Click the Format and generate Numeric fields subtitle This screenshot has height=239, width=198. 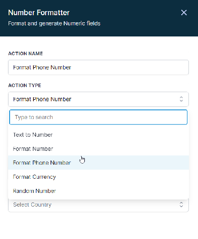click(54, 23)
